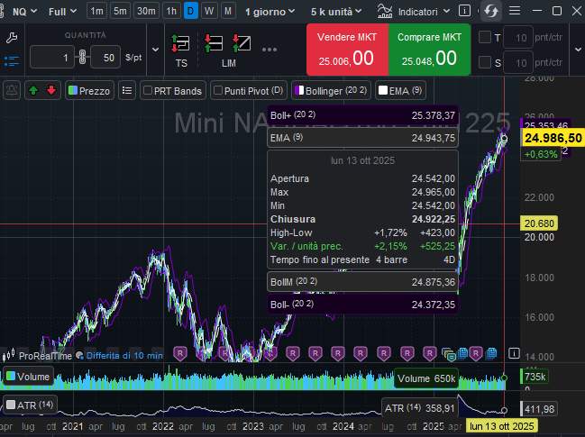This screenshot has width=585, height=437.
Task: Open the Full session dropdown
Action: click(x=62, y=11)
